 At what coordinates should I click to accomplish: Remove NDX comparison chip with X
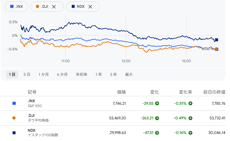(x=90, y=7)
